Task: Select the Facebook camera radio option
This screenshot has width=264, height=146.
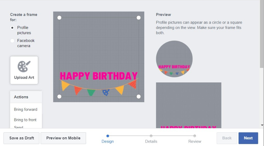Action: click(x=12, y=41)
